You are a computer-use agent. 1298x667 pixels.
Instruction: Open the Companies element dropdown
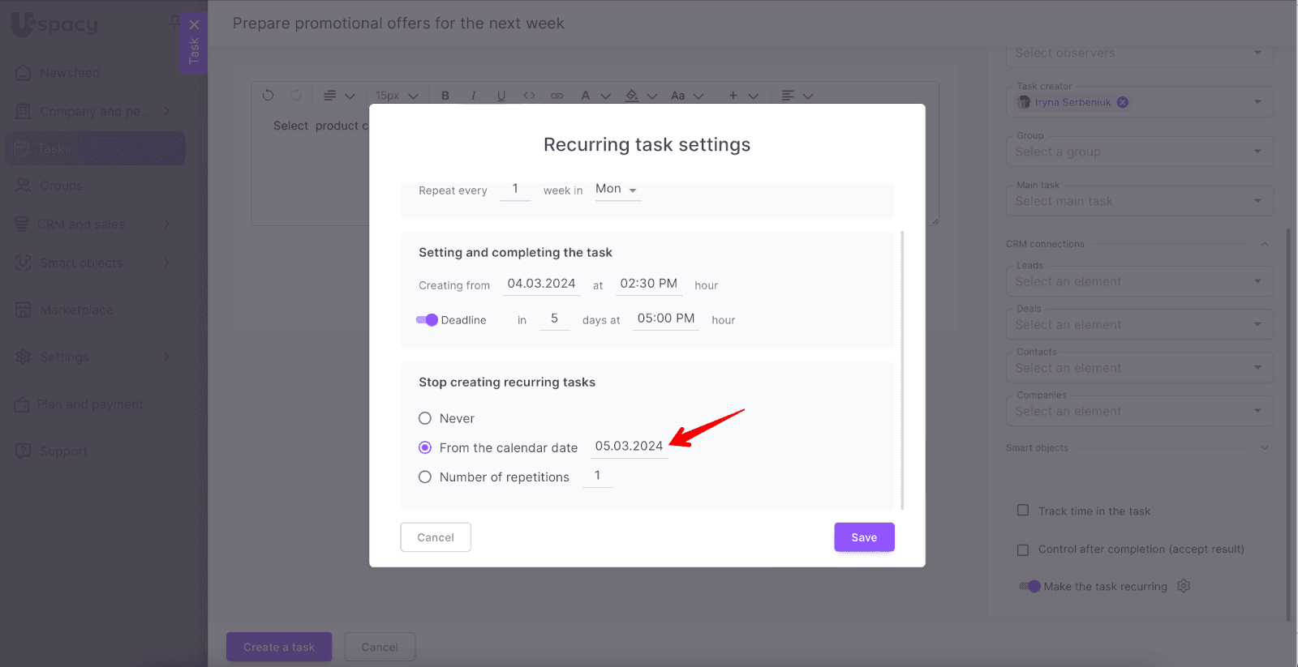coord(1139,411)
